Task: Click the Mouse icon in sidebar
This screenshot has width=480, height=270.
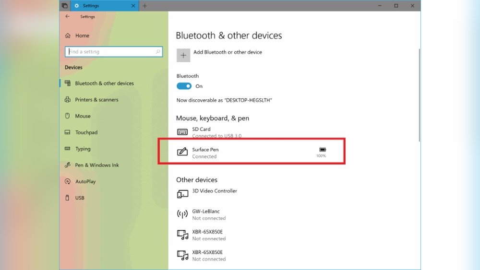Action: click(x=67, y=116)
